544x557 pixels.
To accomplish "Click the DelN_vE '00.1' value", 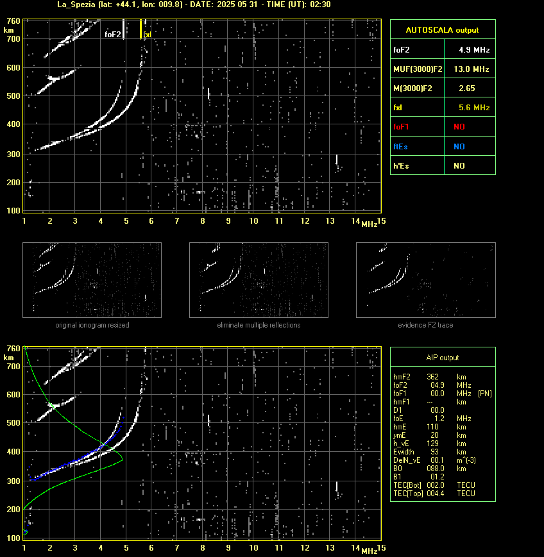I will [x=437, y=460].
